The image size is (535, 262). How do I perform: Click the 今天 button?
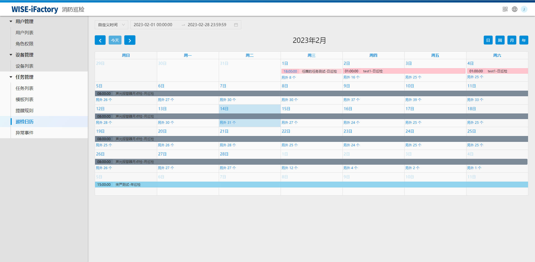click(x=115, y=40)
